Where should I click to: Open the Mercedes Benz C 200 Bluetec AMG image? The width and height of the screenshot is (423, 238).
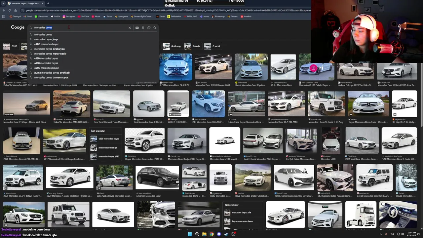click(213, 67)
